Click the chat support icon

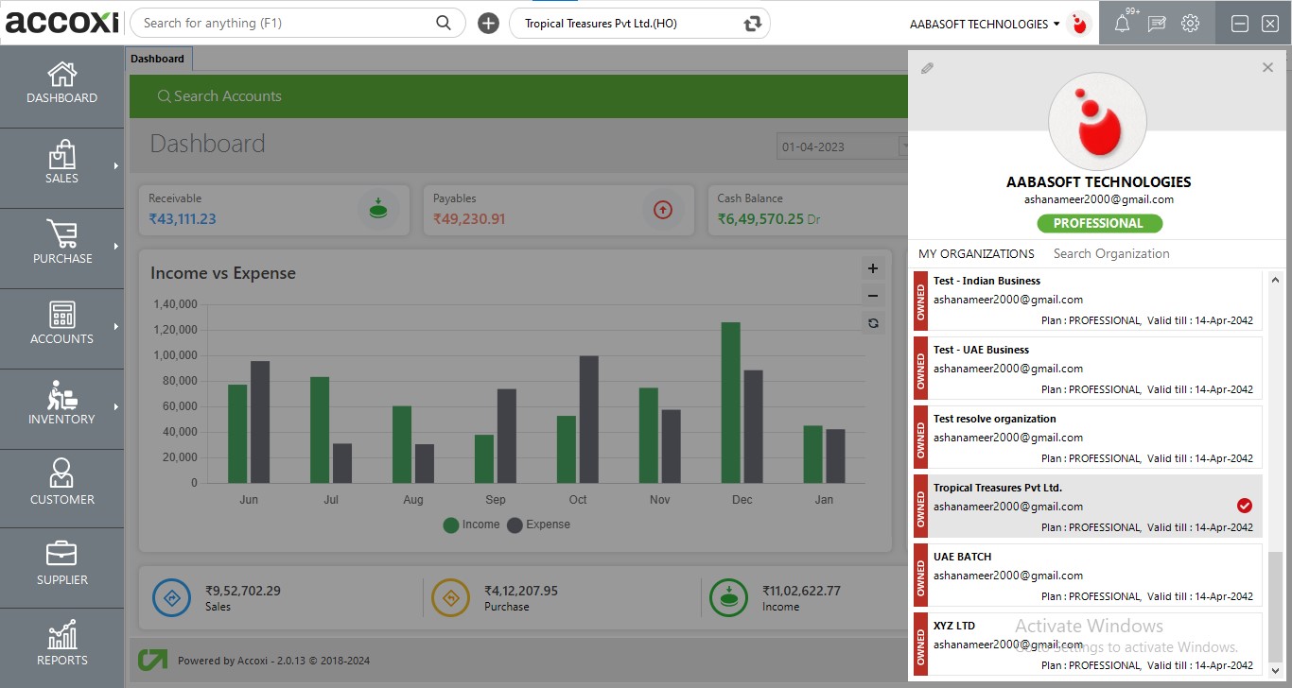coord(1156,25)
